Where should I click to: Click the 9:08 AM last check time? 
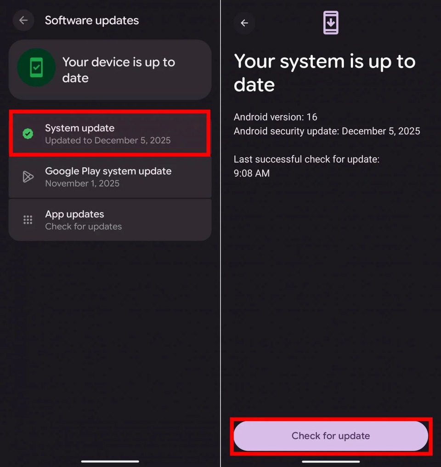tap(252, 173)
